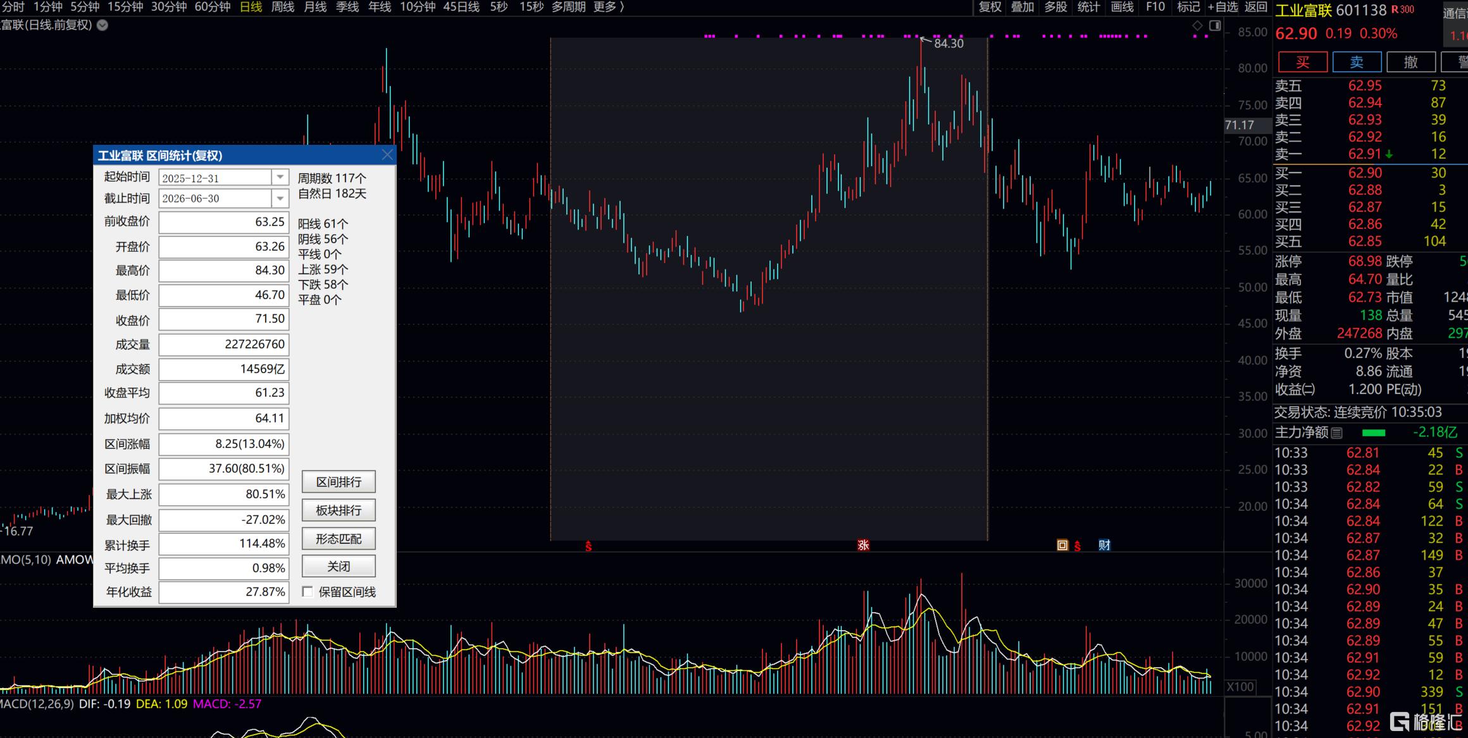Image resolution: width=1468 pixels, height=738 pixels.
Task: Select the 季线 quarterly tab
Action: (x=347, y=7)
